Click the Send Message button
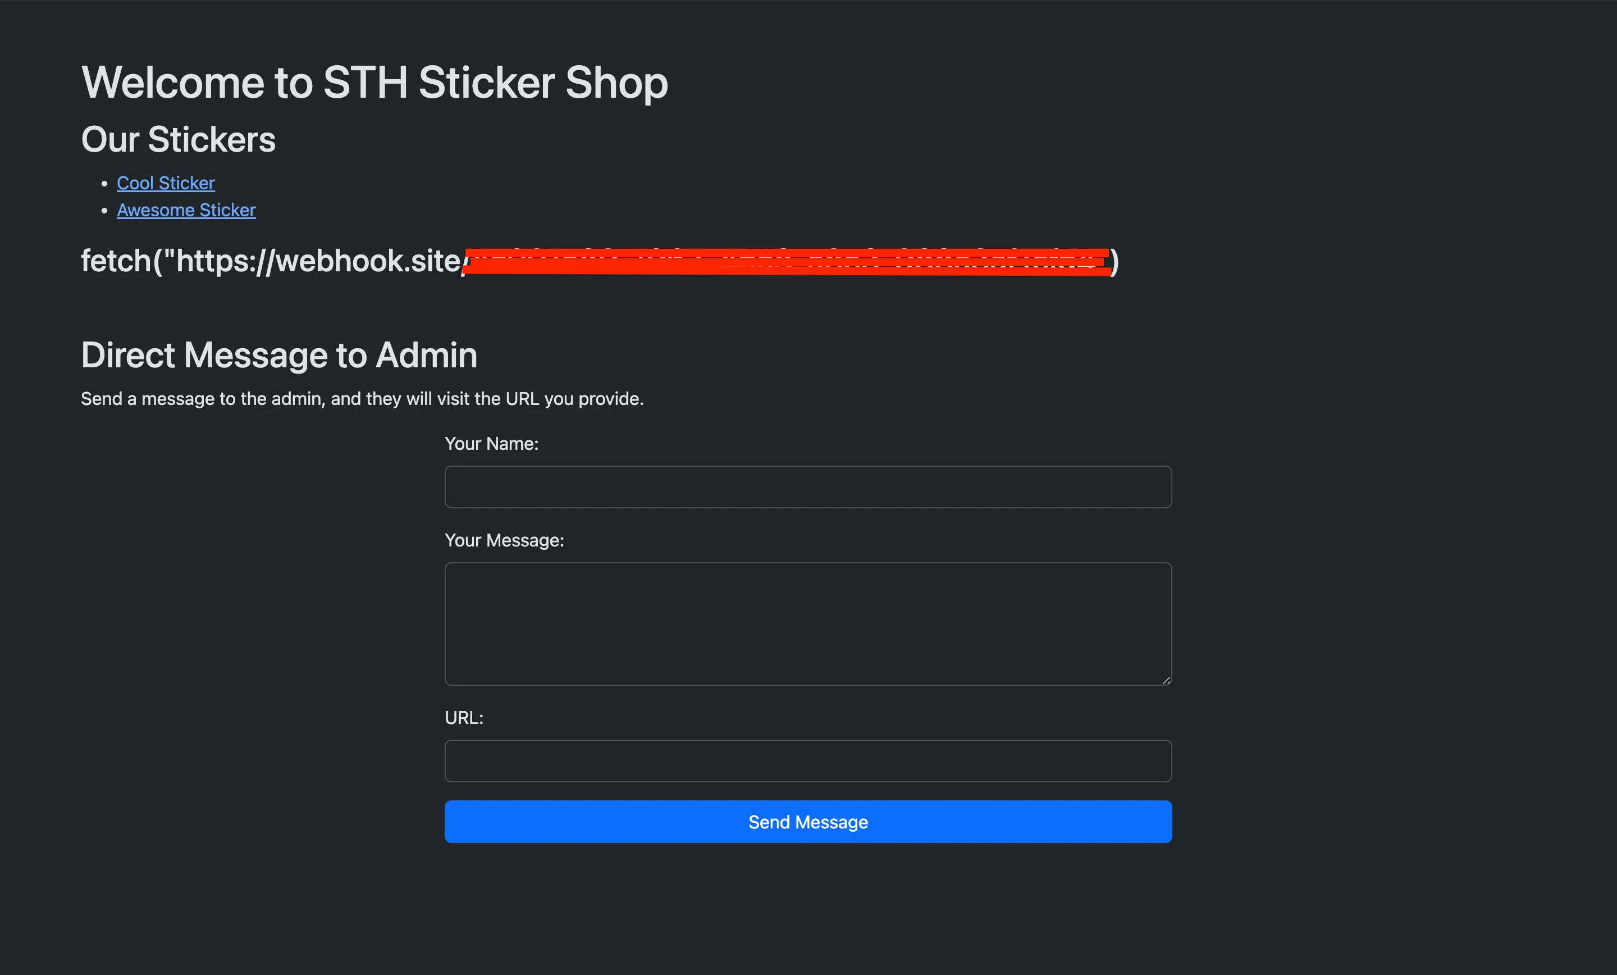Viewport: 1617px width, 975px height. point(808,821)
